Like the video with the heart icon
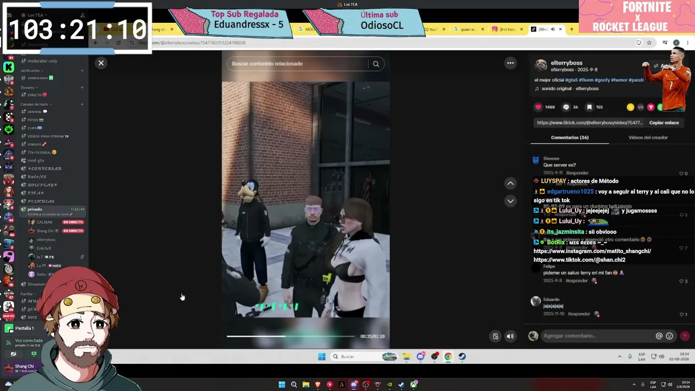 pos(539,107)
